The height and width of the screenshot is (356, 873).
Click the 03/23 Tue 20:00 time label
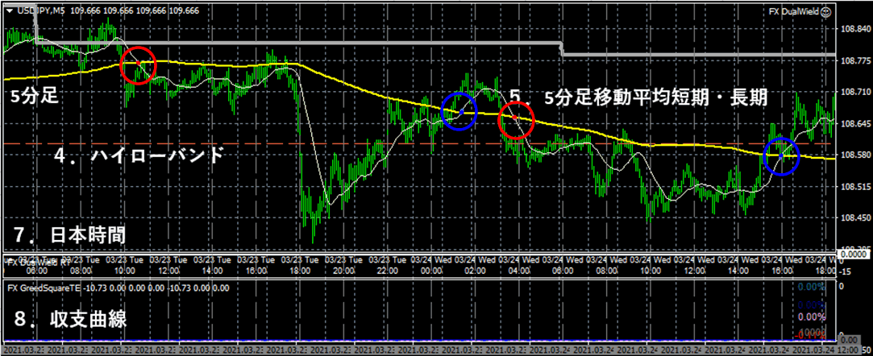click(x=343, y=265)
